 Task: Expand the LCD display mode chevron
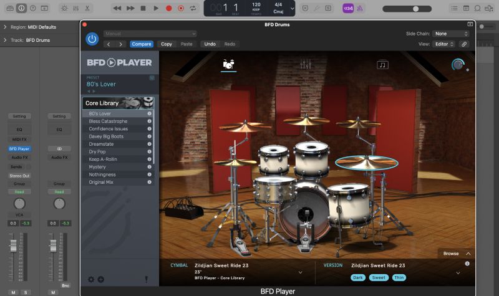click(x=292, y=9)
